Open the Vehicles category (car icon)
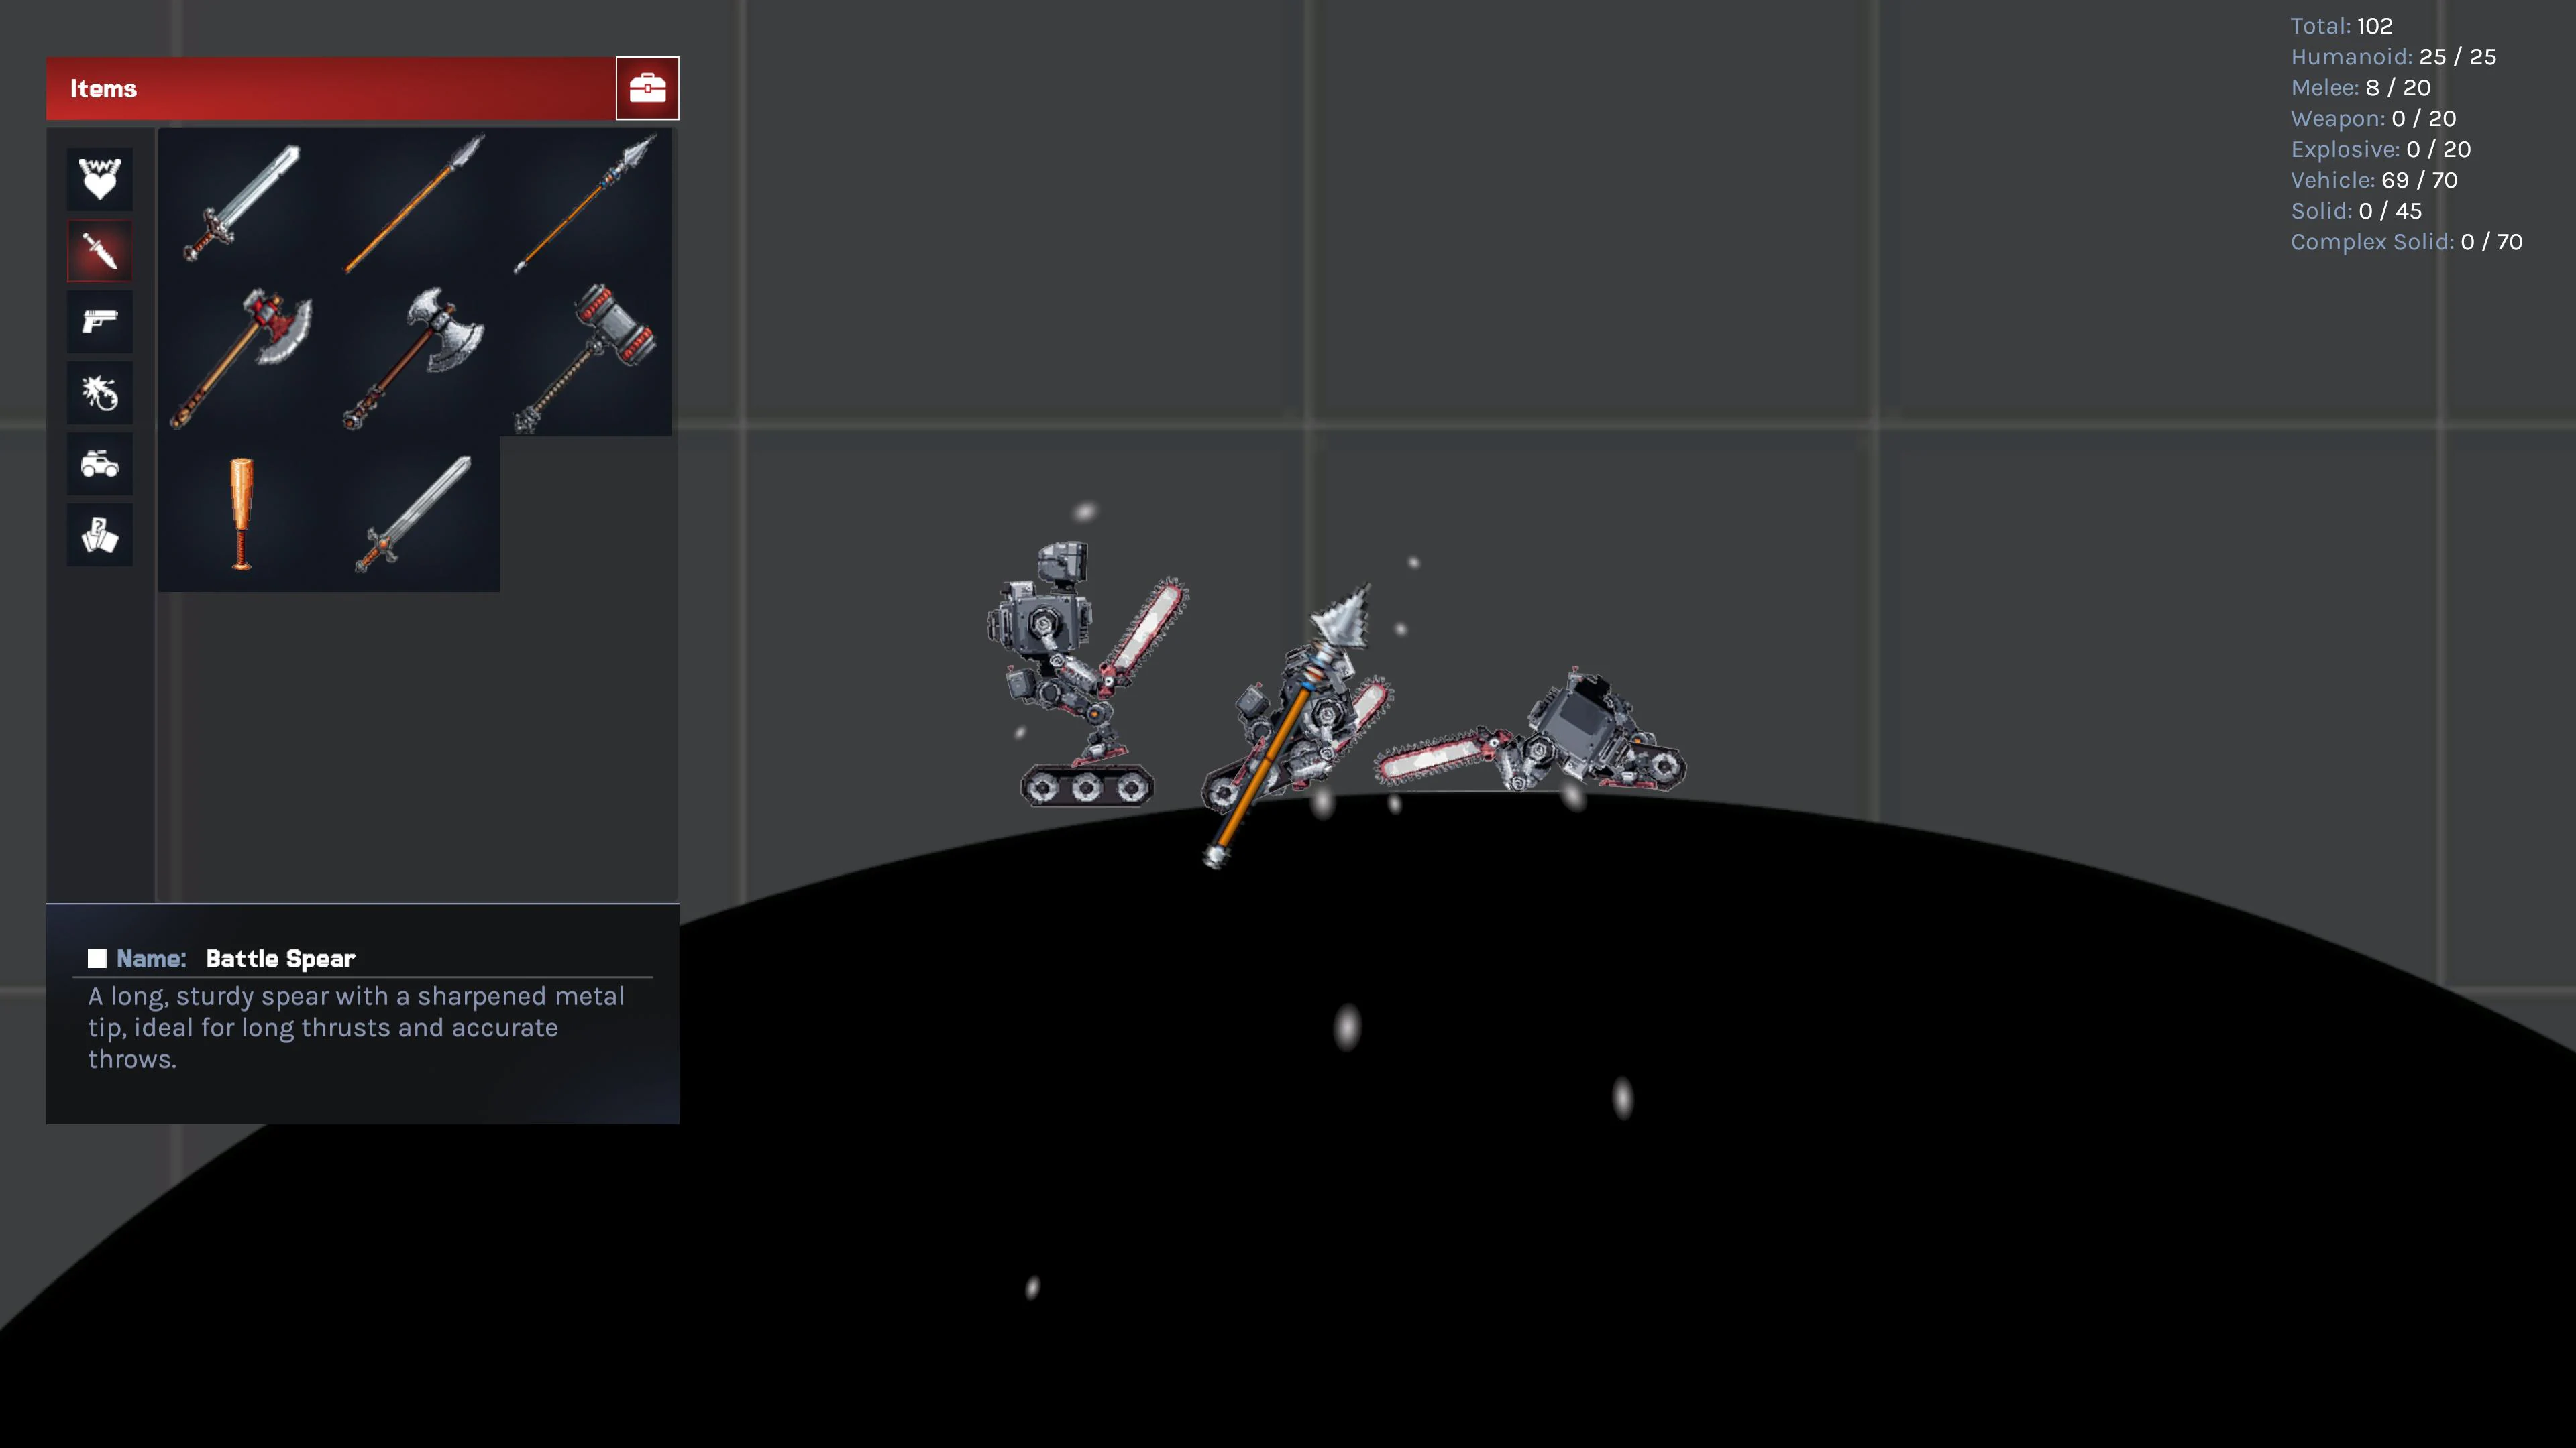Image resolution: width=2576 pixels, height=1448 pixels. tap(99, 463)
